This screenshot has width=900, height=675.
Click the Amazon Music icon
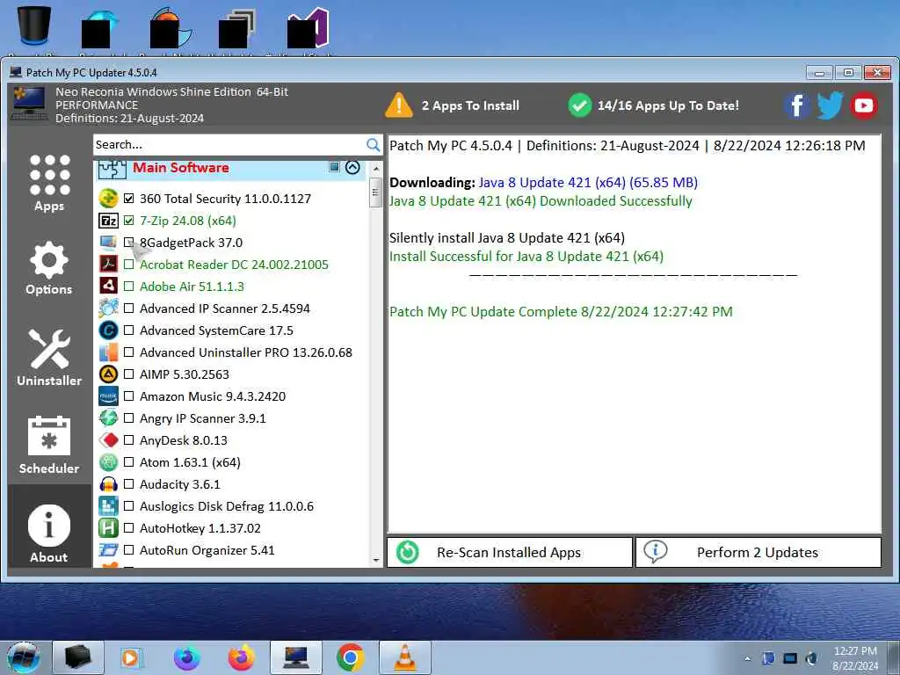[108, 396]
